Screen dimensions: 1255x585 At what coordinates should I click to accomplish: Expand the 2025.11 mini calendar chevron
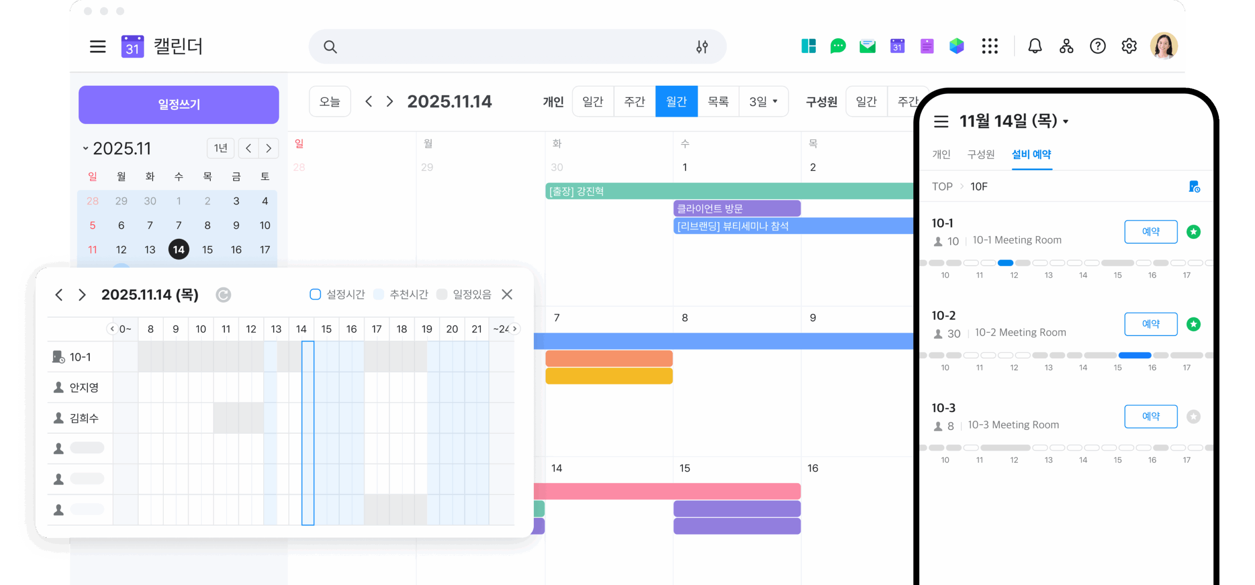point(85,148)
